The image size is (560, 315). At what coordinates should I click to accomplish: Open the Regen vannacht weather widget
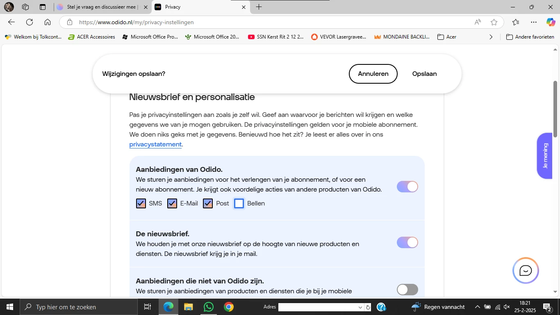tap(438, 307)
